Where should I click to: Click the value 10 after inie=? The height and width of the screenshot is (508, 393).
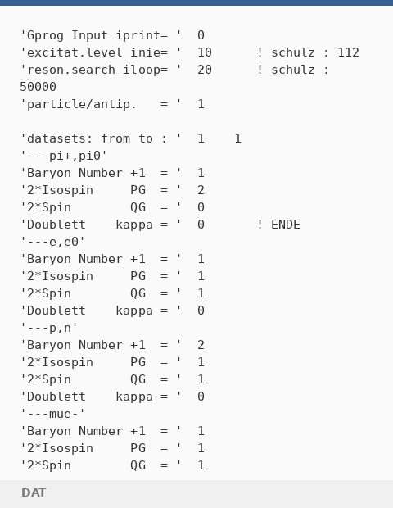pos(205,52)
